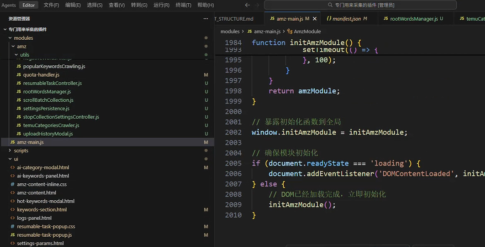The width and height of the screenshot is (485, 247).
Task: Click the AmzModule symbol icon in breadcrumbs
Action: pyautogui.click(x=290, y=31)
